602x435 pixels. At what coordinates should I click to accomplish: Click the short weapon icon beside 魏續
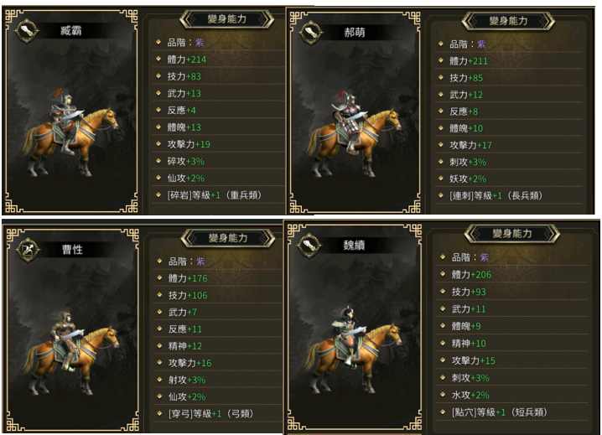[x=310, y=245]
